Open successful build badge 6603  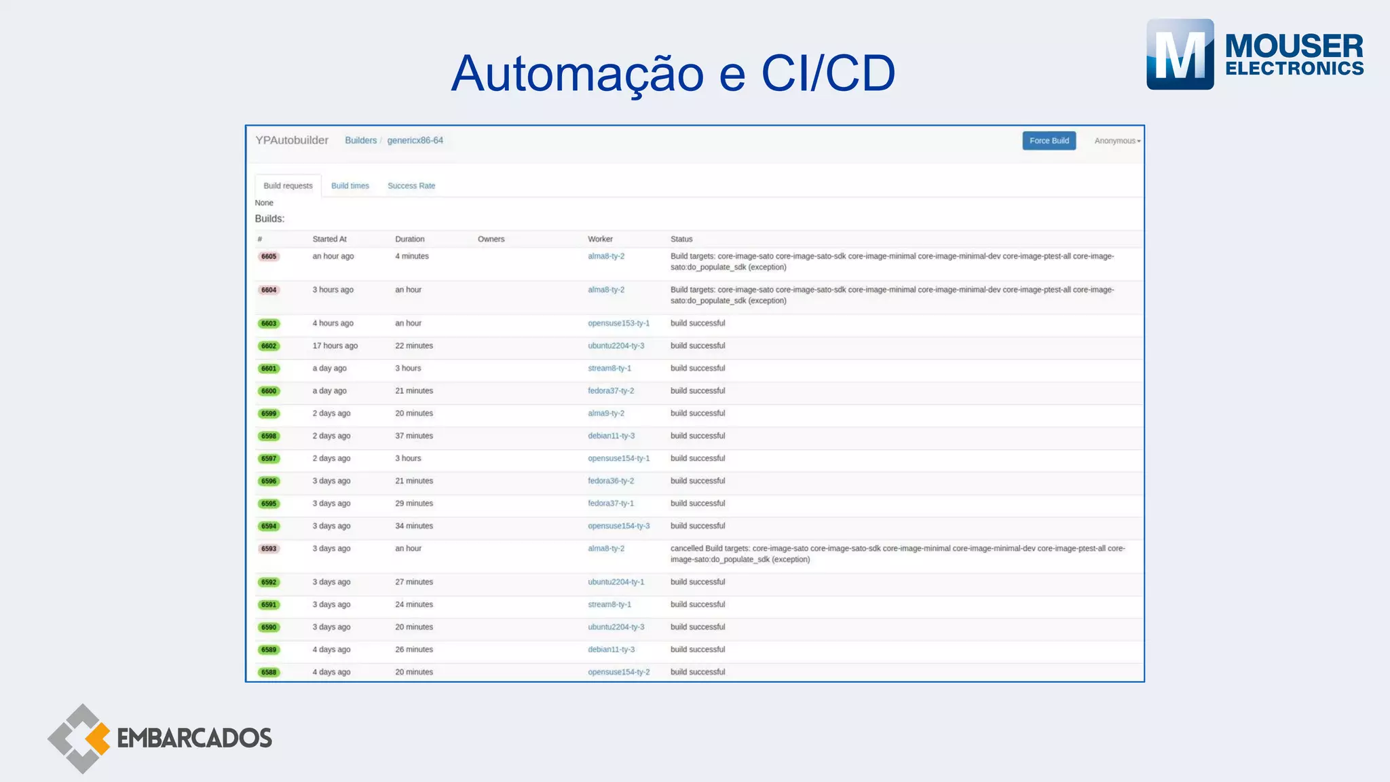pos(269,324)
